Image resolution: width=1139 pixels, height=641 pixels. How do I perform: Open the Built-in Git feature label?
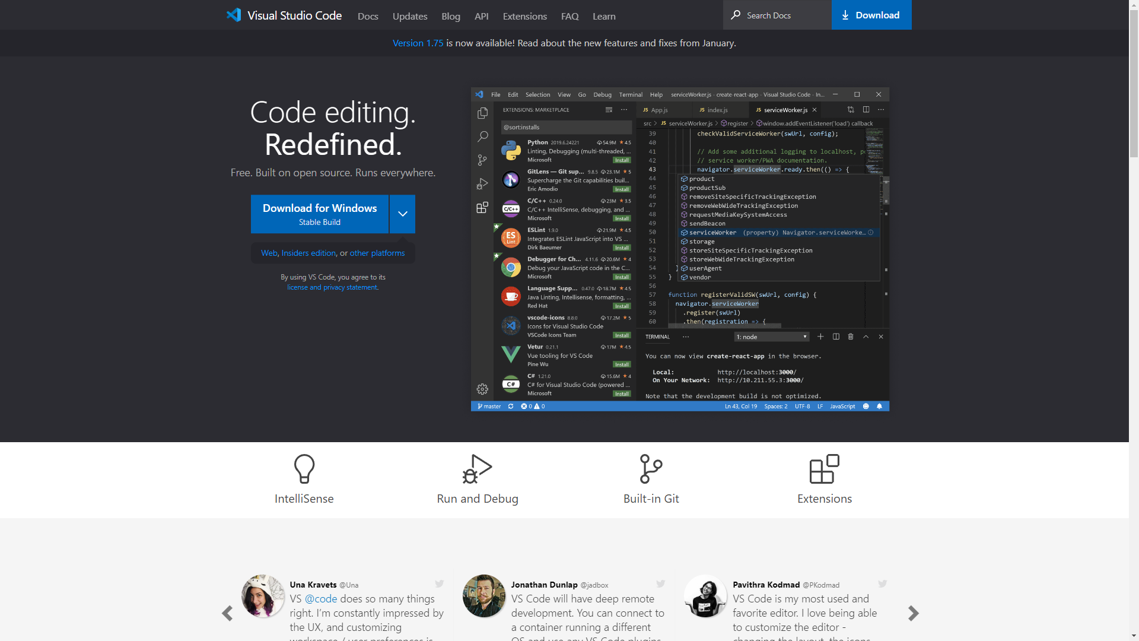(651, 499)
